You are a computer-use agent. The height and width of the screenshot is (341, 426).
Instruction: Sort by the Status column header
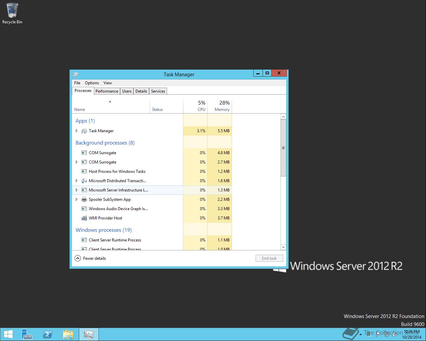(x=166, y=106)
